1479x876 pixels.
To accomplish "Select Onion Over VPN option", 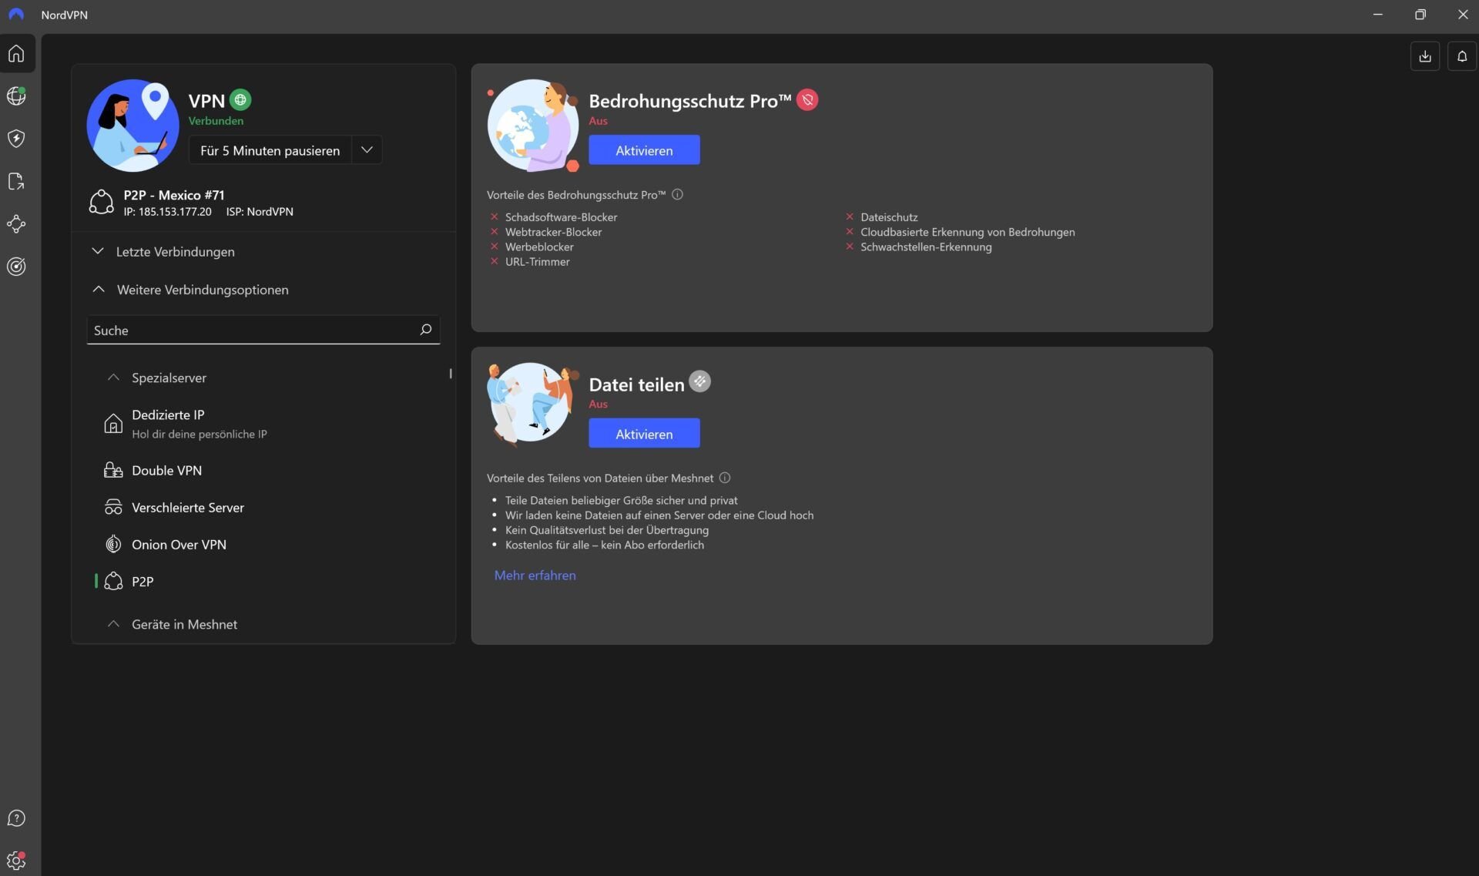I will pos(263,545).
